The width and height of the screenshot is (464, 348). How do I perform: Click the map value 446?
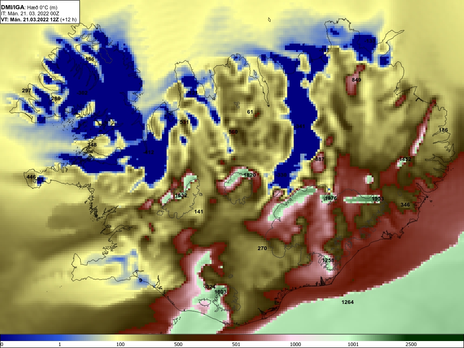tap(31, 177)
